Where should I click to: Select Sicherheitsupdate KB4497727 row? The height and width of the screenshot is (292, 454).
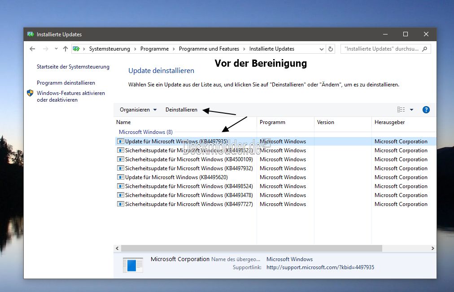click(275, 204)
